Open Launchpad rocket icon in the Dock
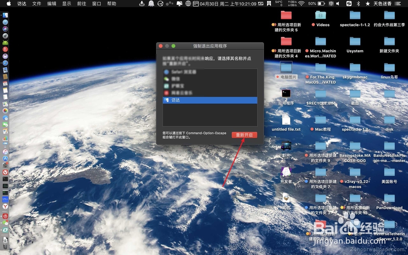Image resolution: width=408 pixels, height=255 pixels. pos(5,35)
